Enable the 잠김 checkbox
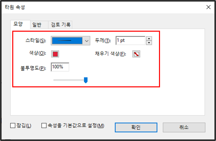 [x=13, y=126]
